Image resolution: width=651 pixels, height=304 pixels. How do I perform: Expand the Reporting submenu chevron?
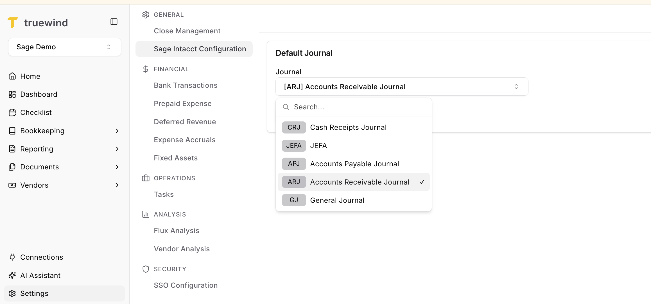click(x=117, y=149)
